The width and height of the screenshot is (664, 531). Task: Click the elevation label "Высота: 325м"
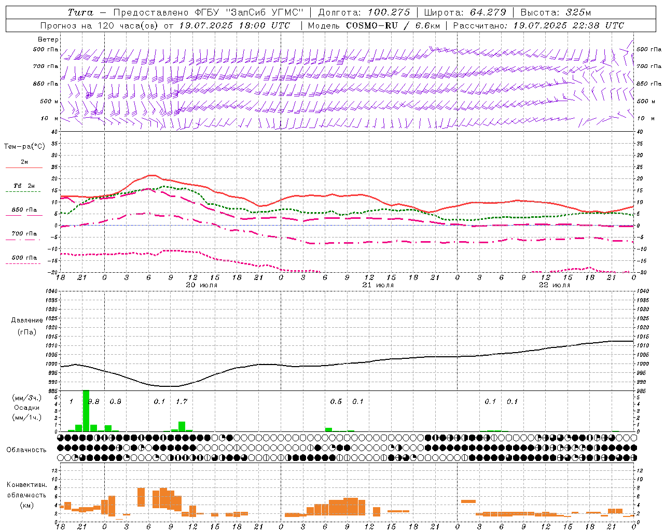click(556, 12)
